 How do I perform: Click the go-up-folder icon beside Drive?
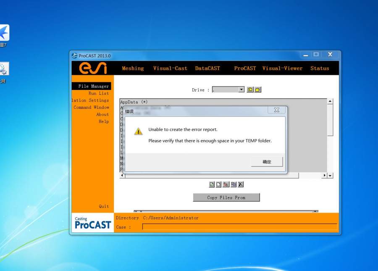pyautogui.click(x=250, y=89)
